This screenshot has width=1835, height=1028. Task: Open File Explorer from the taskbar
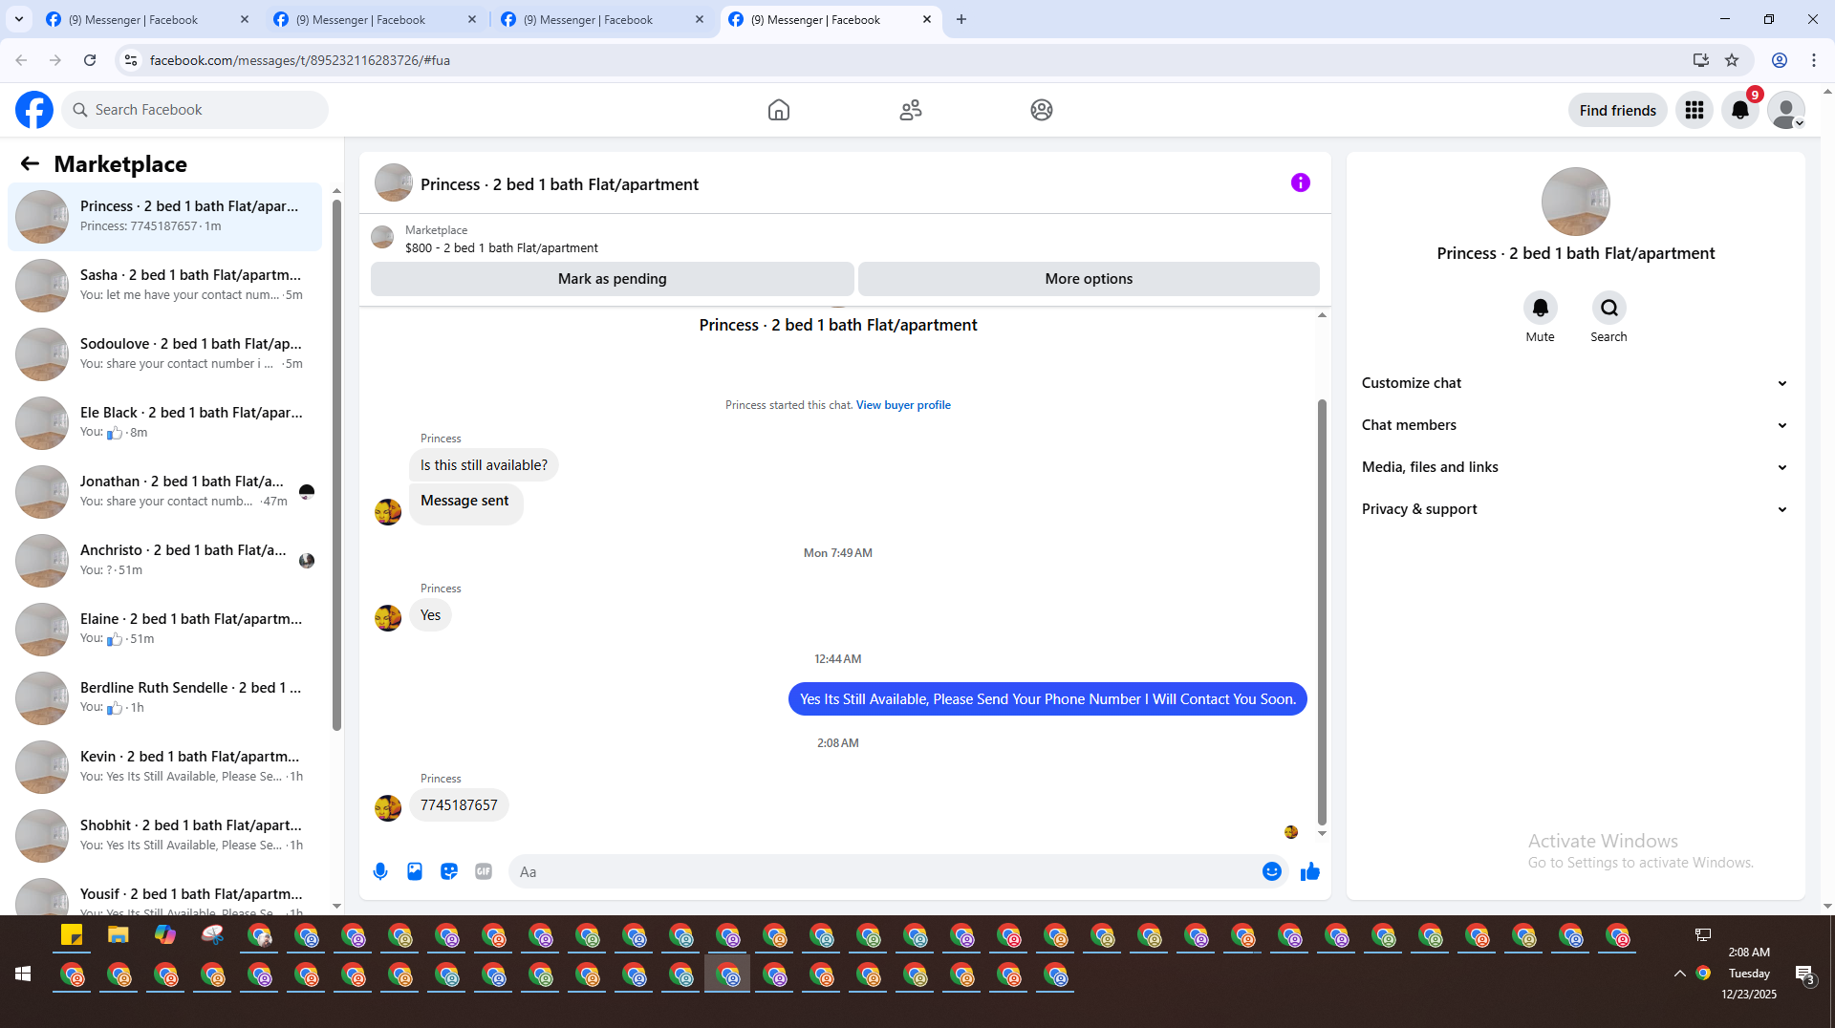coord(119,935)
